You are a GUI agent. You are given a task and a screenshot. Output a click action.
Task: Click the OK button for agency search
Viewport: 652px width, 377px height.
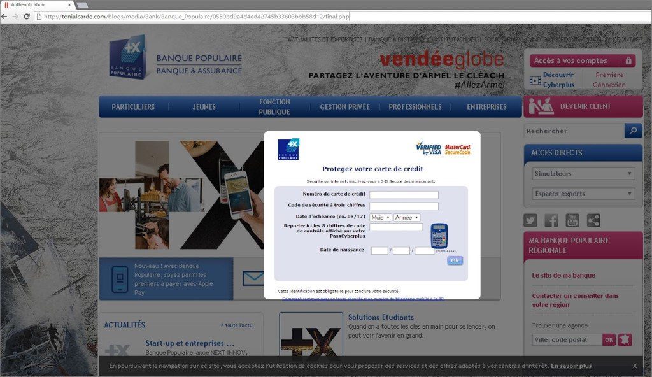tap(609, 339)
